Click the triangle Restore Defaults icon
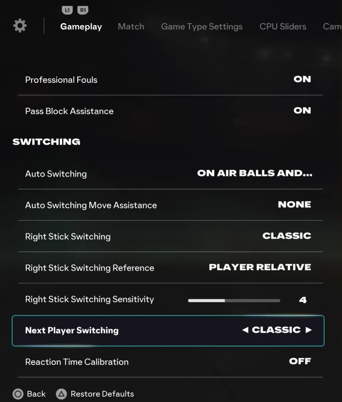The height and width of the screenshot is (402, 342). [x=61, y=394]
